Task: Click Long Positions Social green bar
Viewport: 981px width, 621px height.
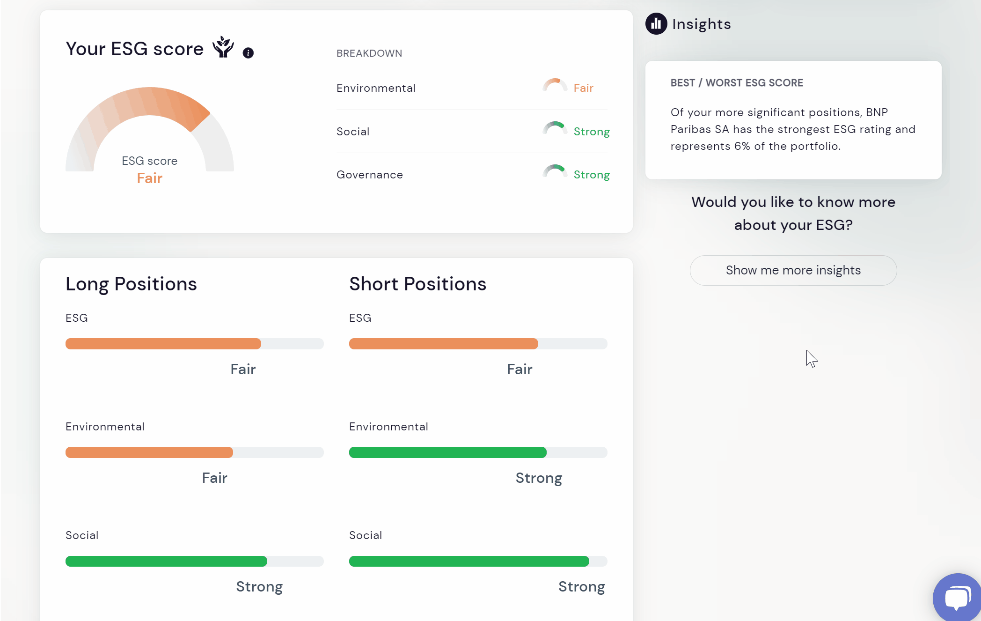Action: click(166, 561)
